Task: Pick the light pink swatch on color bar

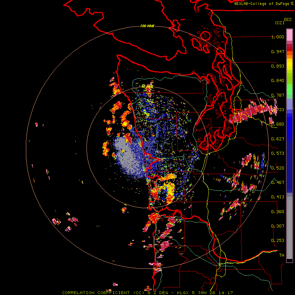Action: [289, 35]
